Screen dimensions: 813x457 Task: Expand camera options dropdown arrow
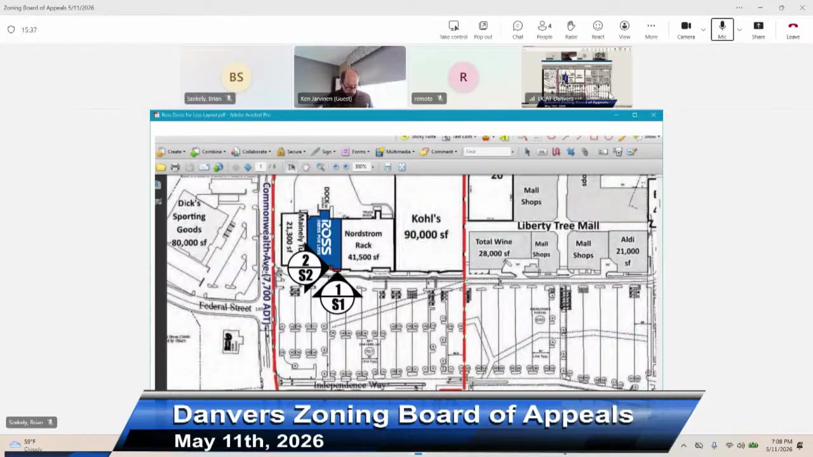point(703,30)
